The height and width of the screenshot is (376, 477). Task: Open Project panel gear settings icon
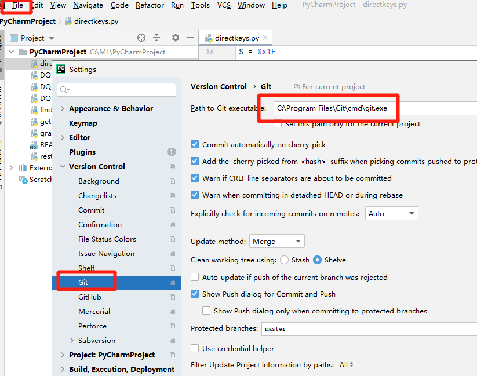tap(176, 38)
